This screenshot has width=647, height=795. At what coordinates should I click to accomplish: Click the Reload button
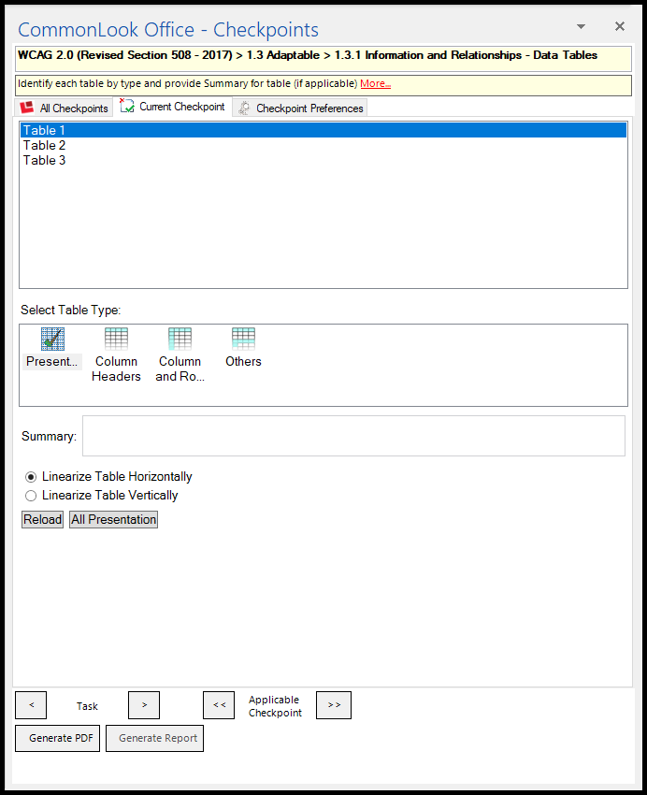coord(43,520)
